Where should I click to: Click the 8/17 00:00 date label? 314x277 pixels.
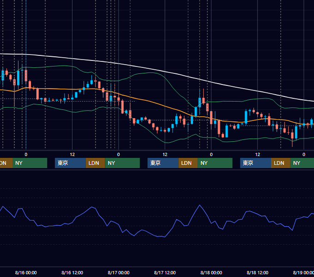tap(119, 272)
